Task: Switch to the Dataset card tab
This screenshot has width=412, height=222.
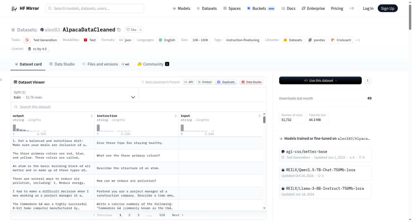Action: 28,64
